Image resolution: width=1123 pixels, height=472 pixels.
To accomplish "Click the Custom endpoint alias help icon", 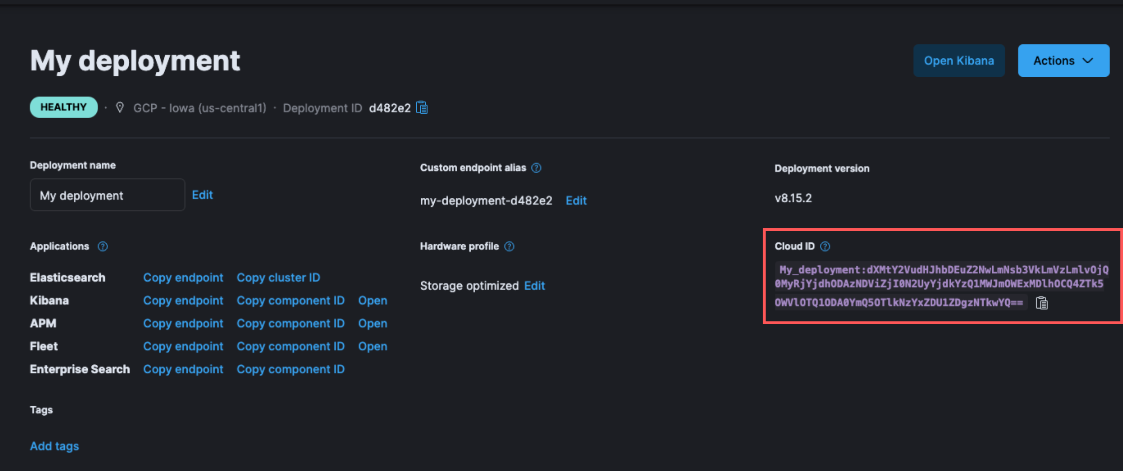I will coord(536,168).
